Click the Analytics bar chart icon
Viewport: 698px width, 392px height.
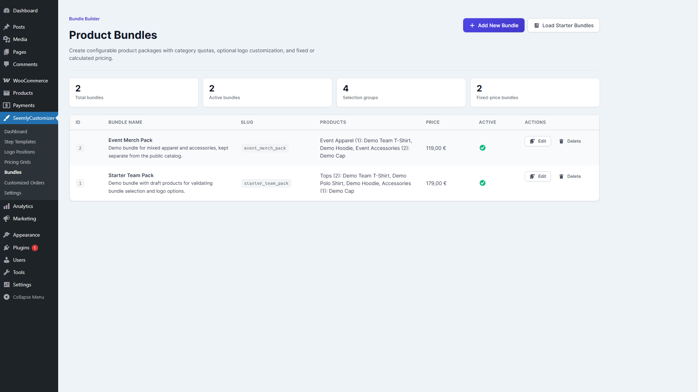pyautogui.click(x=7, y=206)
